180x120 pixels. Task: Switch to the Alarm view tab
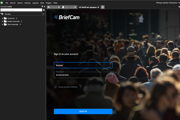pyautogui.click(x=69, y=7)
